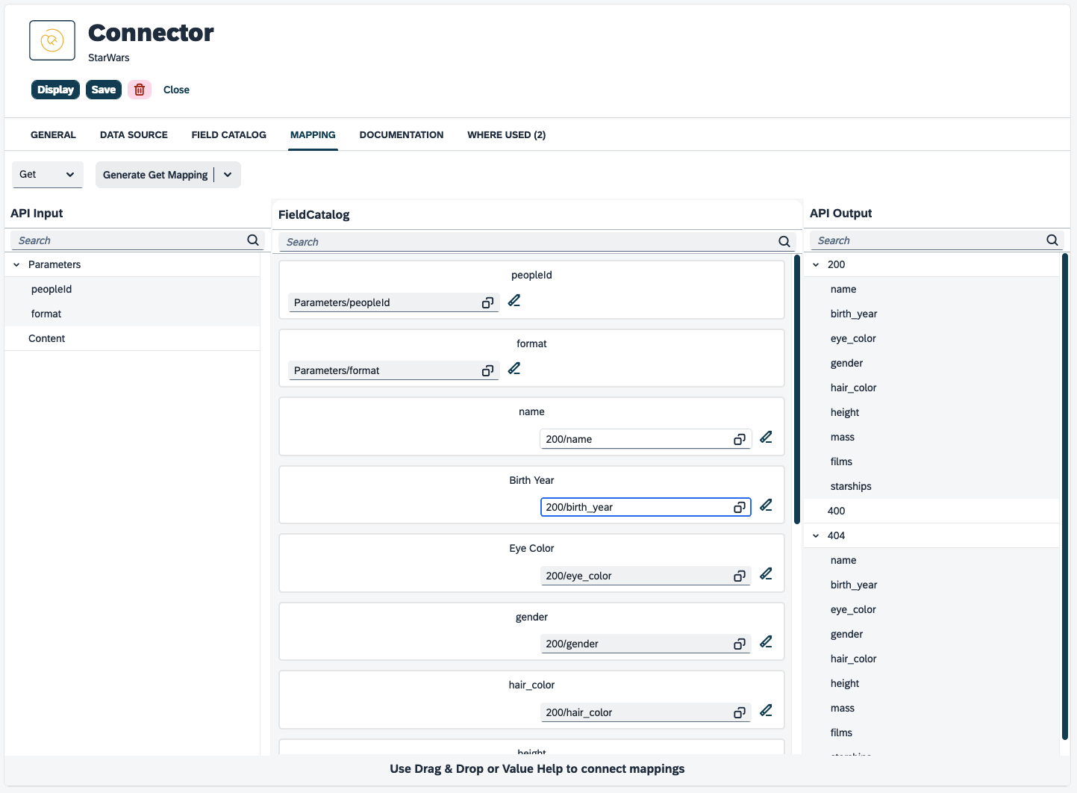Click the red trash delete icon
Viewport: 1077px width, 793px height.
[x=140, y=90]
